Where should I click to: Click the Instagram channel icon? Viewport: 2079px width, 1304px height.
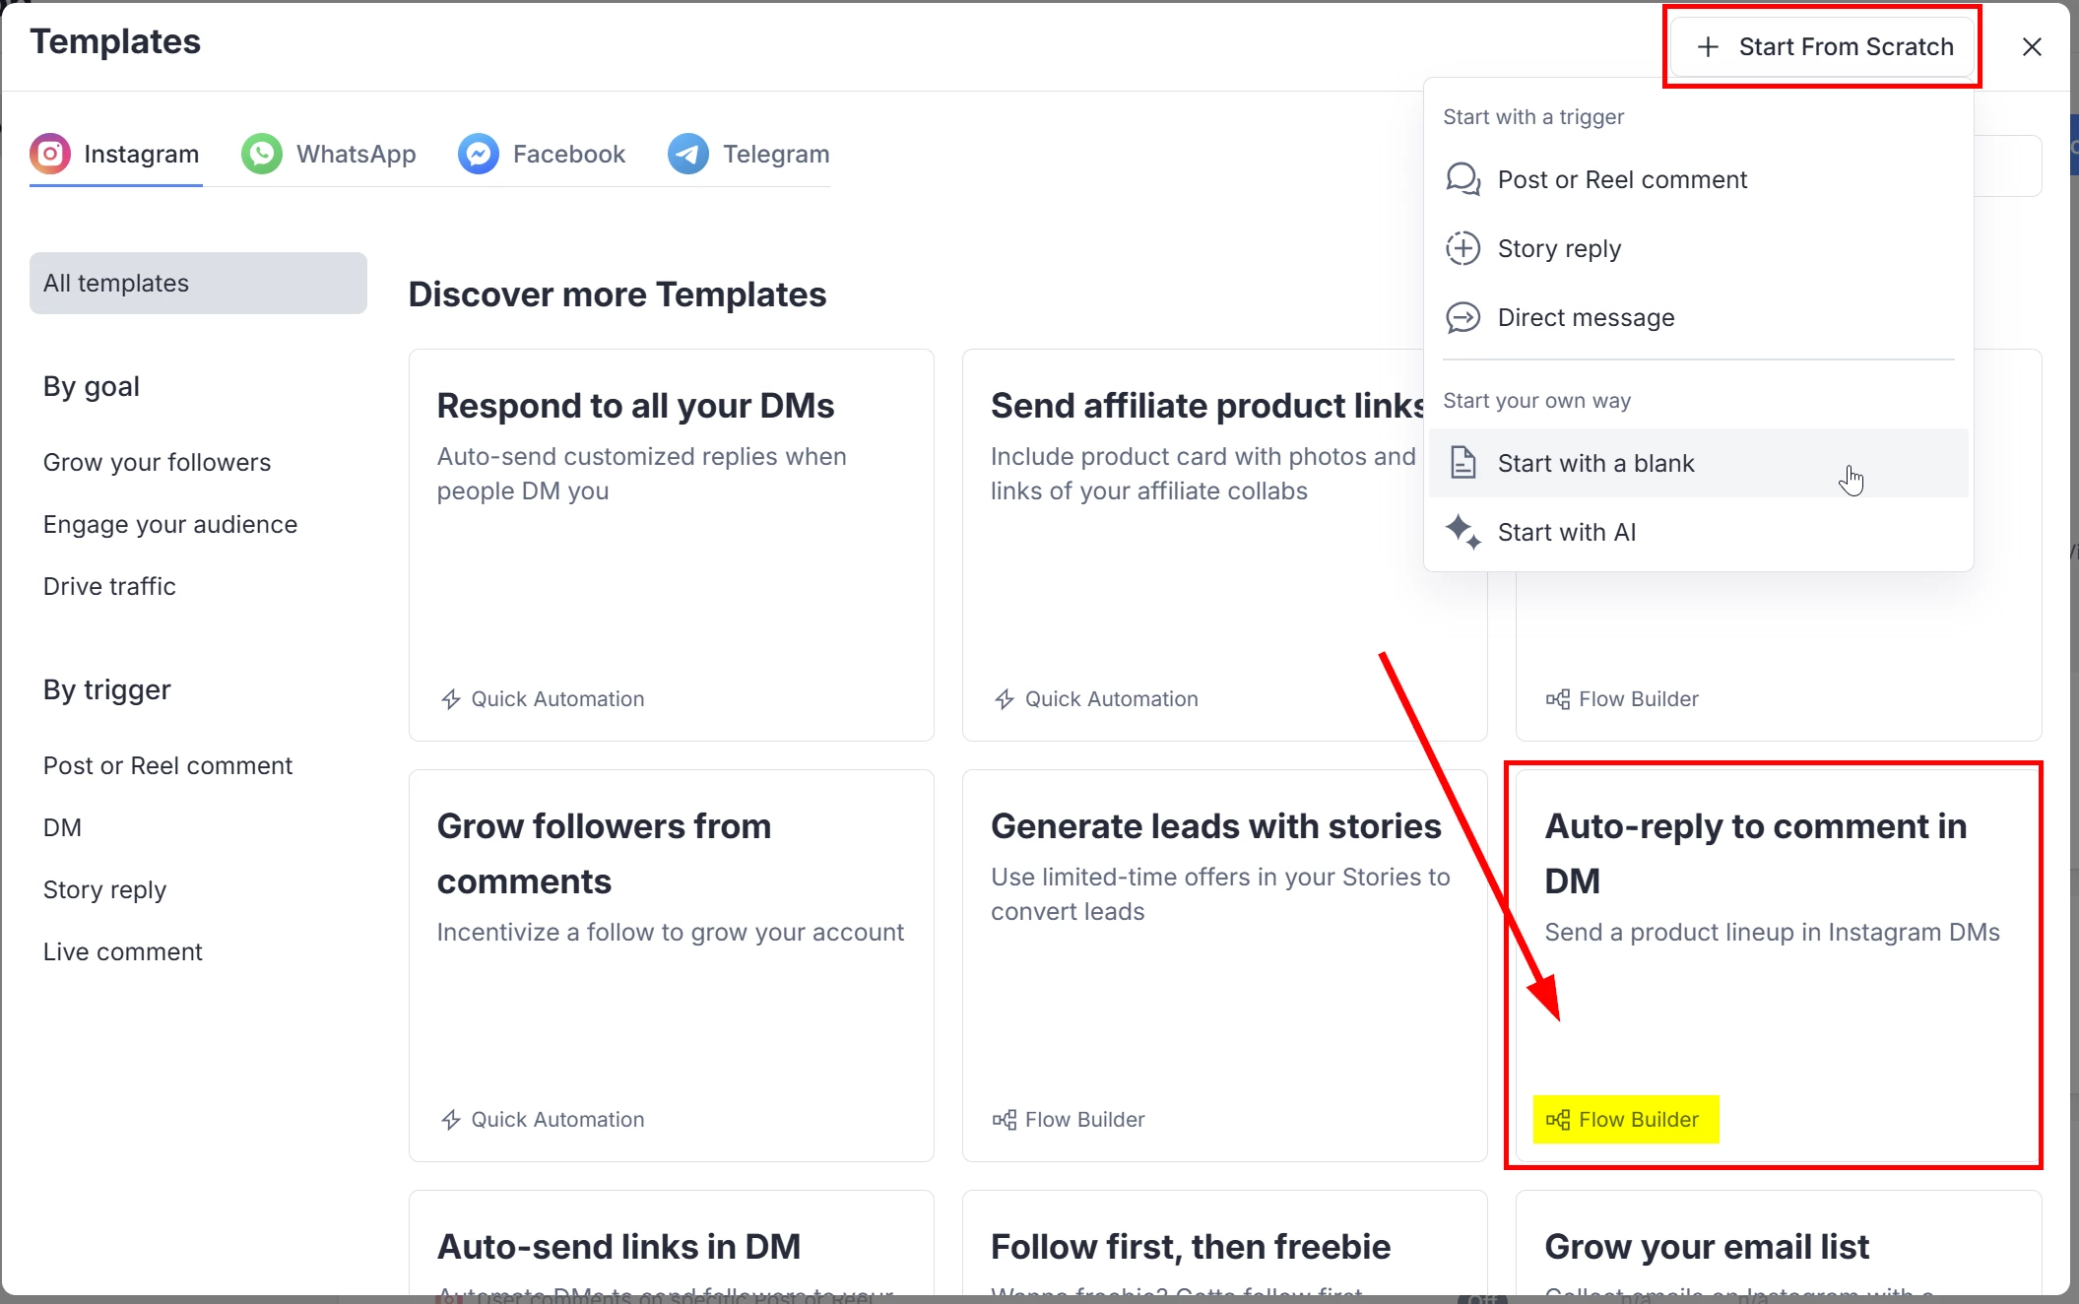pyautogui.click(x=50, y=154)
